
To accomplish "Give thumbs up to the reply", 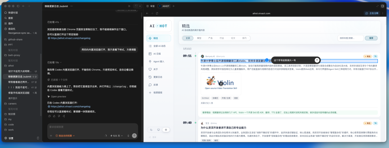I will (54, 116).
